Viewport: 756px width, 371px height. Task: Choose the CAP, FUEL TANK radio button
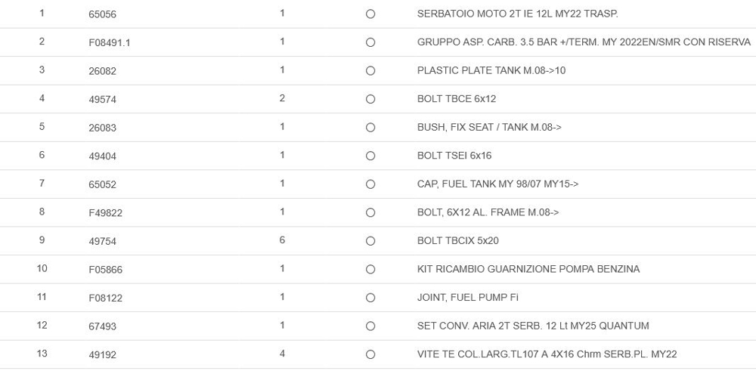[370, 184]
